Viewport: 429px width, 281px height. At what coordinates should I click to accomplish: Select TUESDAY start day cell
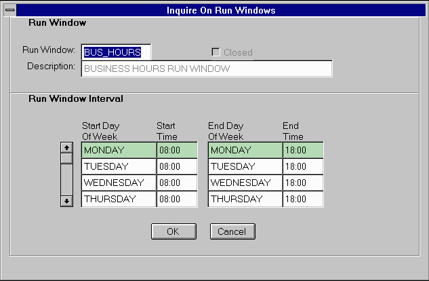[x=119, y=166]
